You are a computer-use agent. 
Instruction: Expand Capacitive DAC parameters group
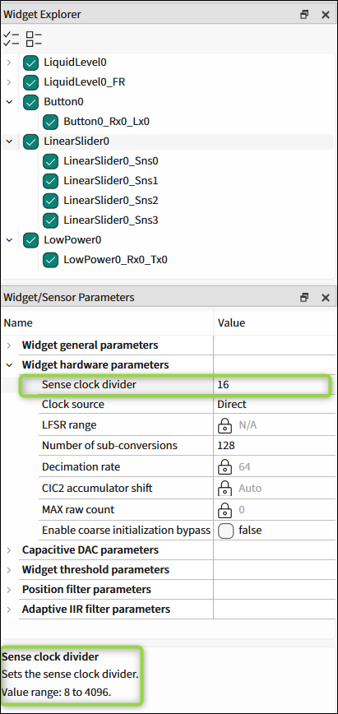pos(9,550)
